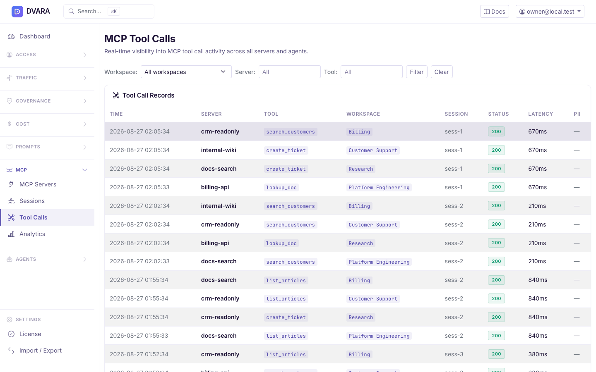Click the Docs book icon
Image resolution: width=596 pixels, height=372 pixels.
[487, 12]
